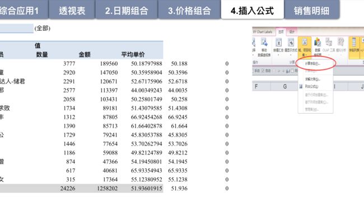Go to the 3.价格组合 tab
Screen dimensions: 364x205
click(189, 10)
